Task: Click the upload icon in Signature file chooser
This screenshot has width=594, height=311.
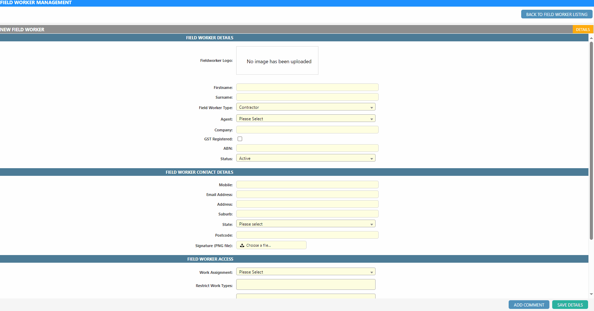Action: (242, 245)
